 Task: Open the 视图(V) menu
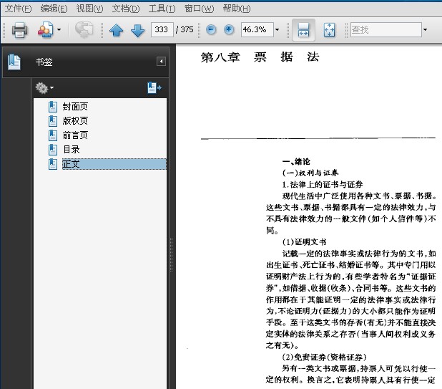(89, 9)
